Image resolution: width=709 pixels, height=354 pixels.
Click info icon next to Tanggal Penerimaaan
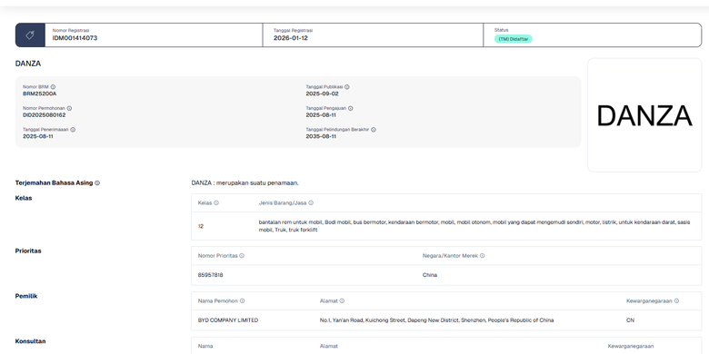pos(73,130)
